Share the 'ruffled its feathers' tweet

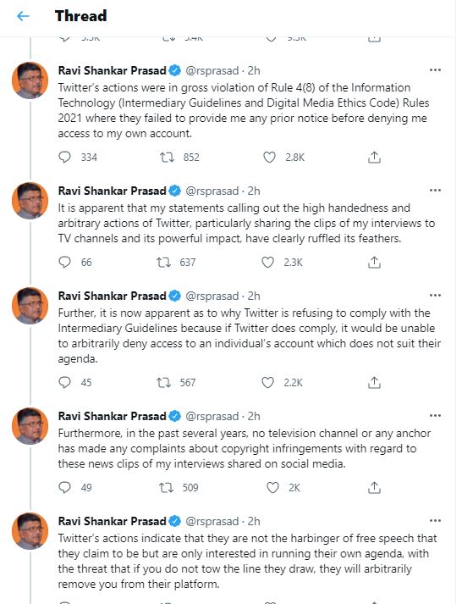tap(374, 263)
